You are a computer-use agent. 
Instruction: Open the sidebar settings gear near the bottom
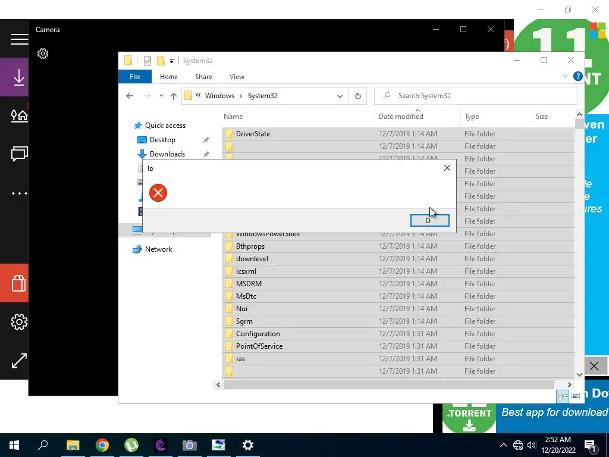pos(19,322)
